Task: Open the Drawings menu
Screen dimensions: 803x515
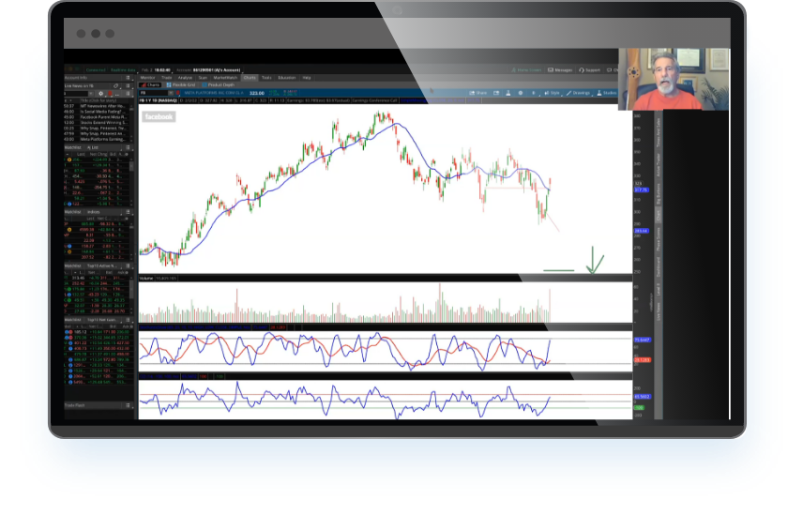Action: point(578,93)
